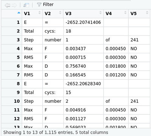Select the 'number' cell in row 10
The width and height of the screenshot is (151, 136).
[53, 101]
